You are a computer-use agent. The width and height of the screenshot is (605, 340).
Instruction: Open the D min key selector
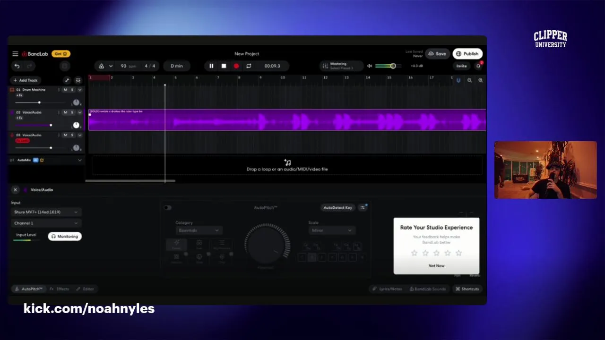[x=177, y=66]
